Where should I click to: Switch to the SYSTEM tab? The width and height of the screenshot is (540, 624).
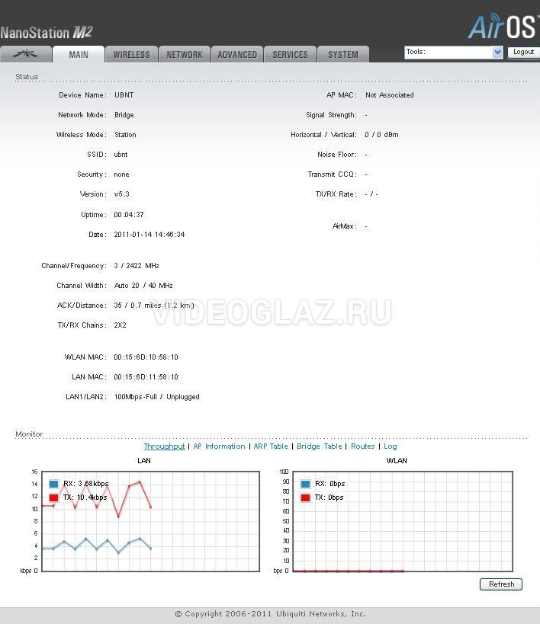point(342,54)
